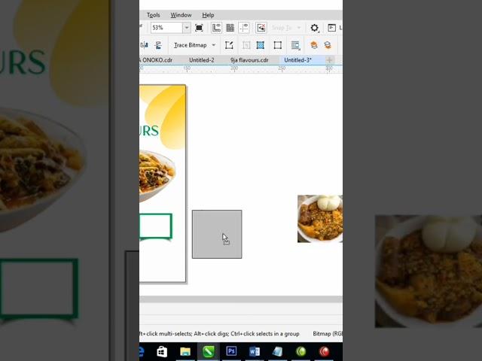The height and width of the screenshot is (361, 482).
Task: Click into the 53% zoom level field
Action: tap(166, 28)
